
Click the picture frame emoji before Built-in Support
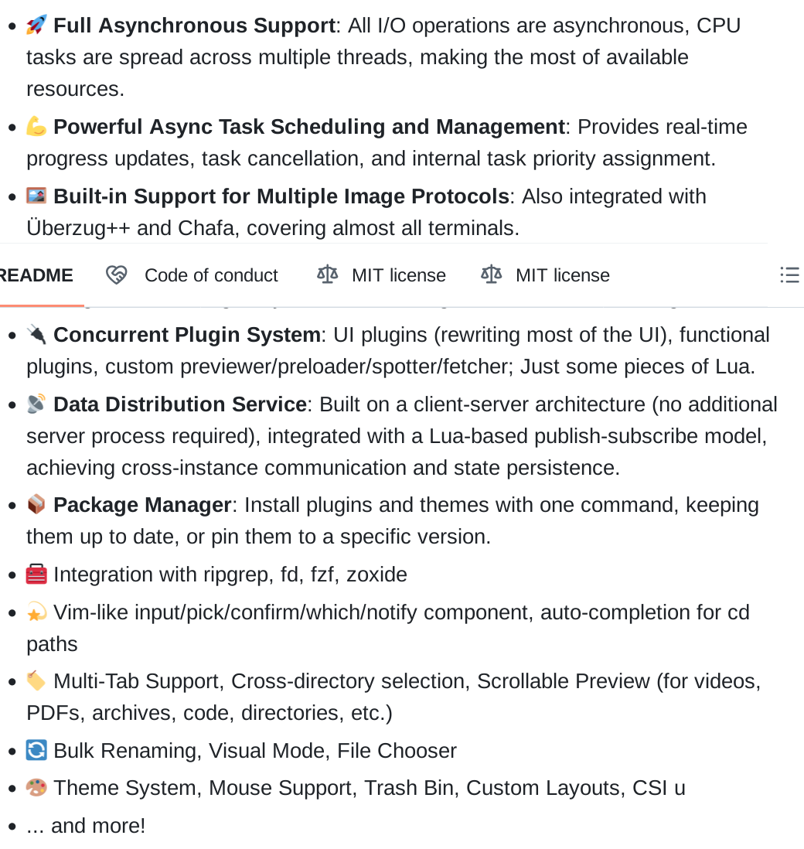point(36,196)
